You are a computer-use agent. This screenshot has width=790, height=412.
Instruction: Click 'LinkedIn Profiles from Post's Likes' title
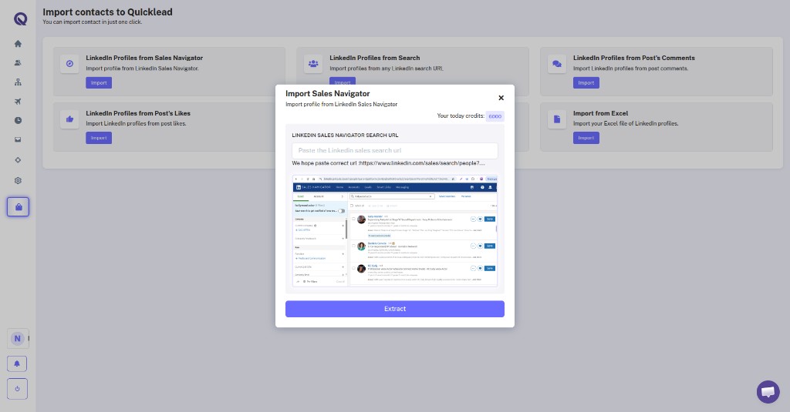(x=138, y=113)
